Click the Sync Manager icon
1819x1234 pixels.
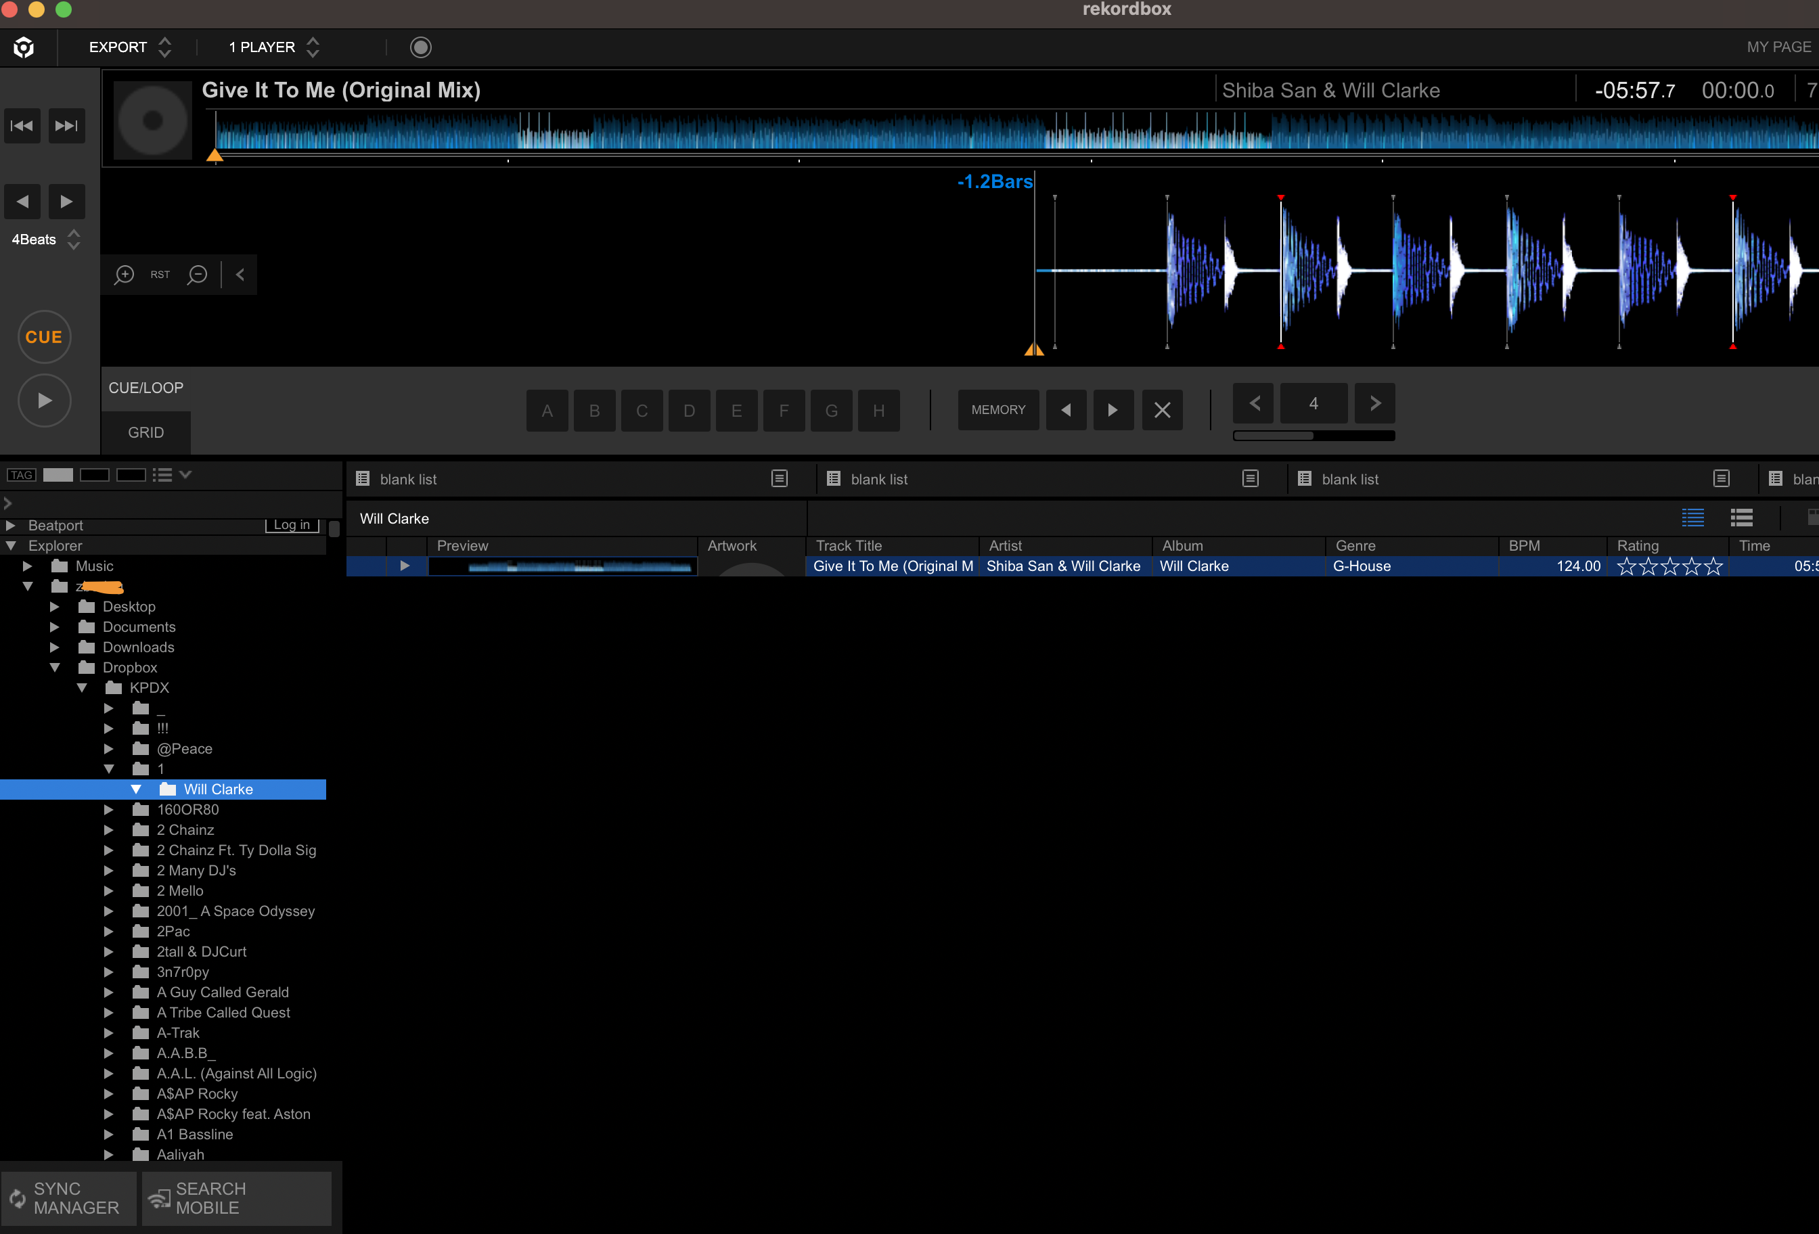pos(17,1198)
